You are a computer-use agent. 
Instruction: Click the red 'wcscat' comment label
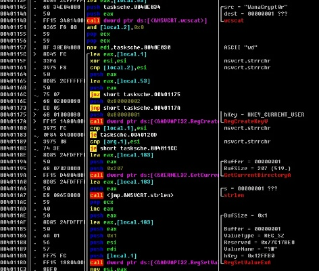[234, 20]
